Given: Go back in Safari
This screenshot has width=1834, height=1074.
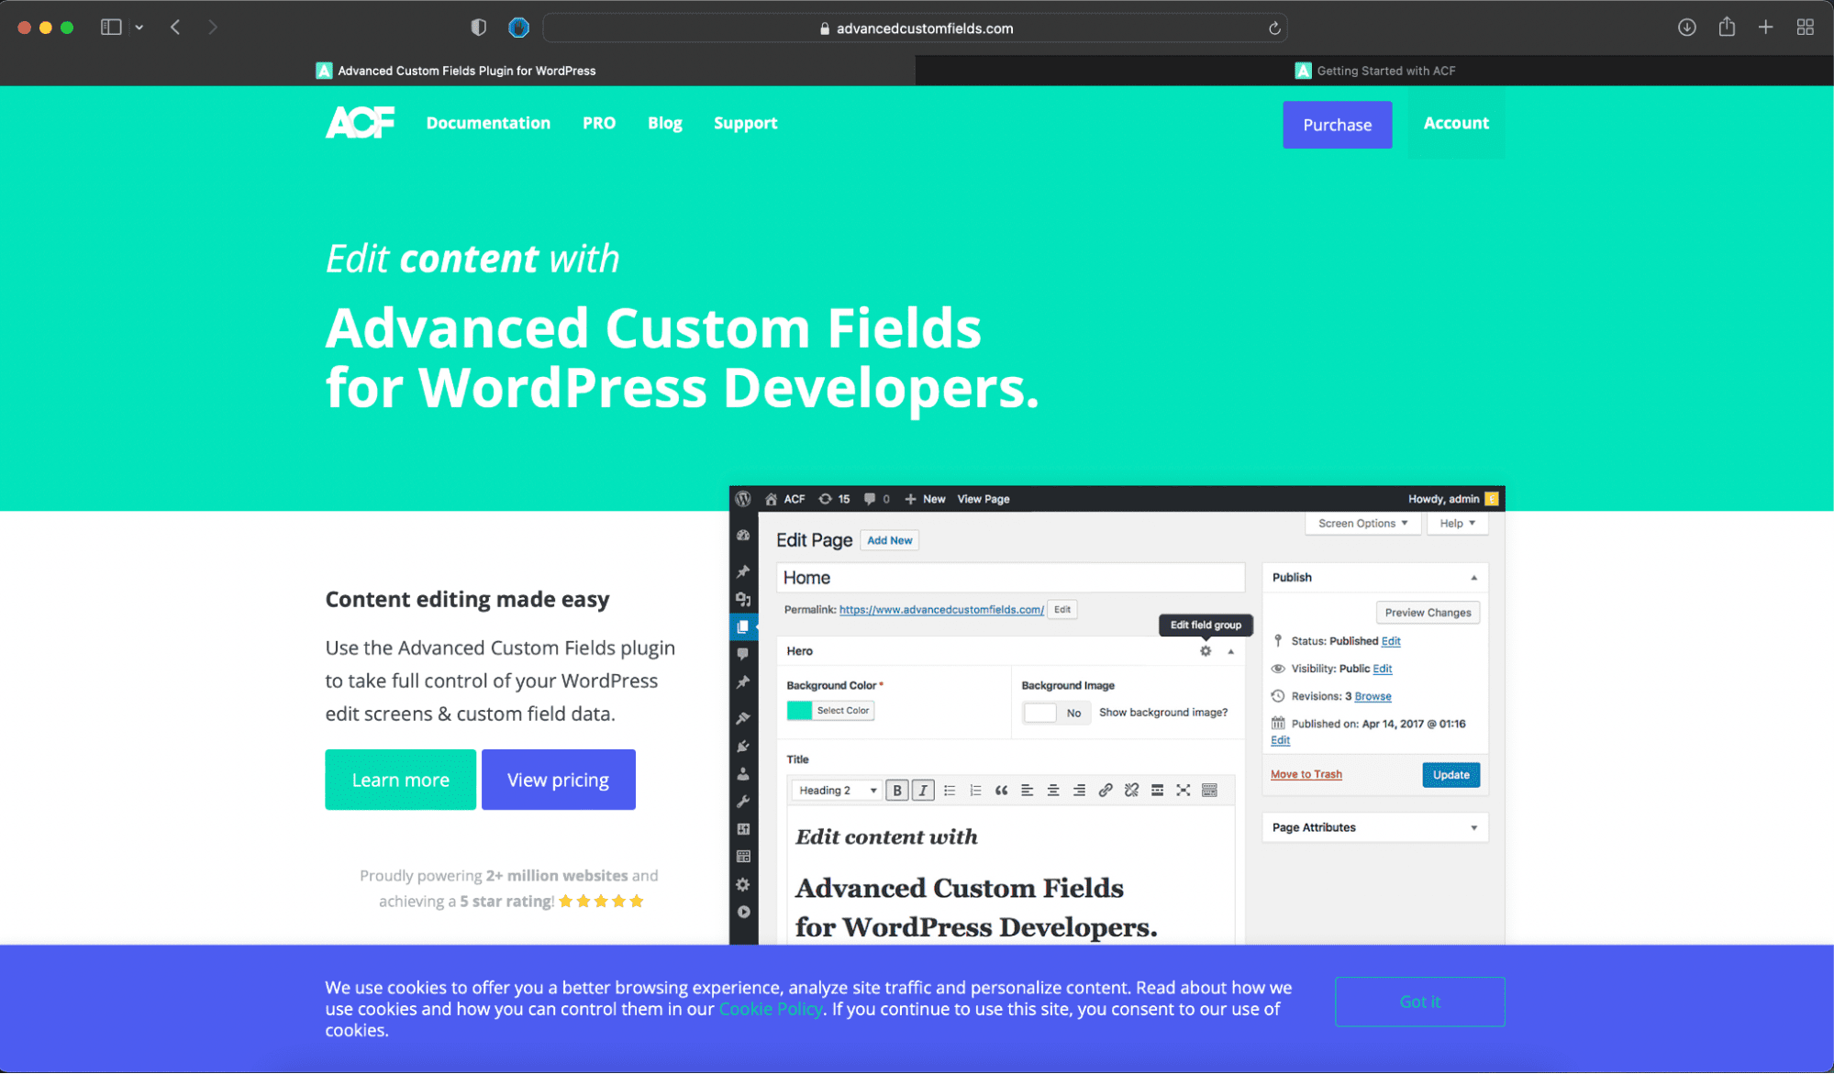Looking at the screenshot, I should point(175,28).
